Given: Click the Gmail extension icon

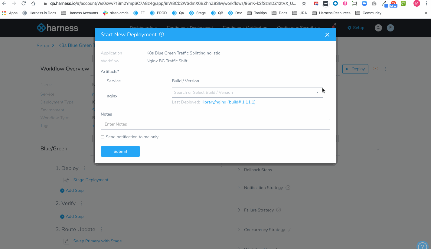Looking at the screenshot, I should click(316, 4).
